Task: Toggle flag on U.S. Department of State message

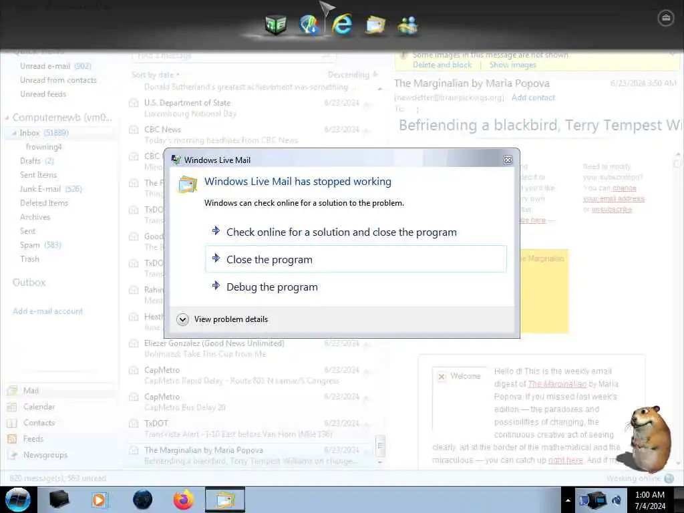Action: [x=367, y=104]
